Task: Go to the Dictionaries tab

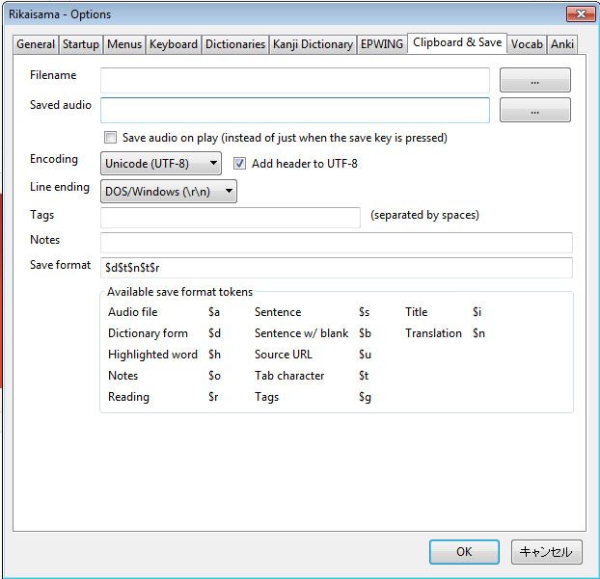Action: point(234,44)
